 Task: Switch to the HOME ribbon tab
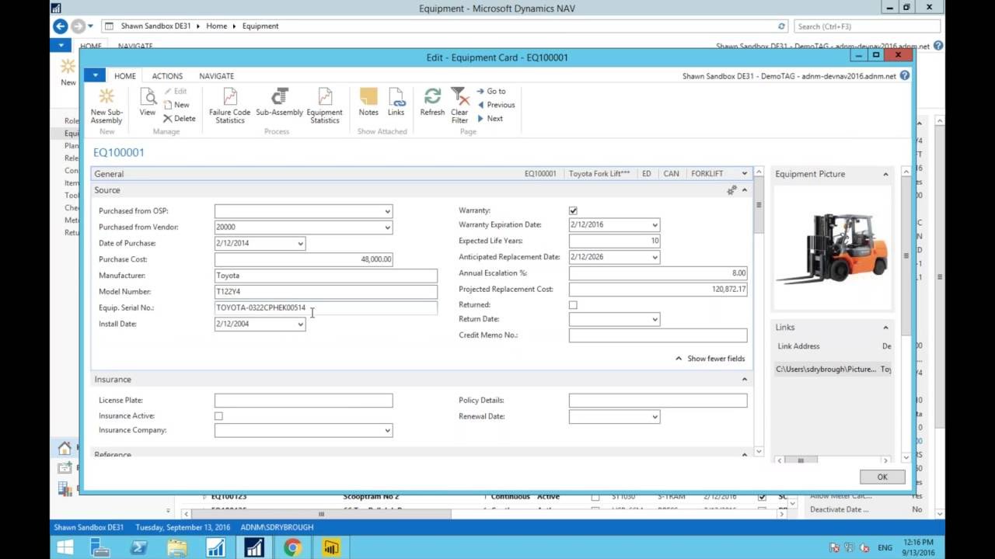pyautogui.click(x=125, y=76)
